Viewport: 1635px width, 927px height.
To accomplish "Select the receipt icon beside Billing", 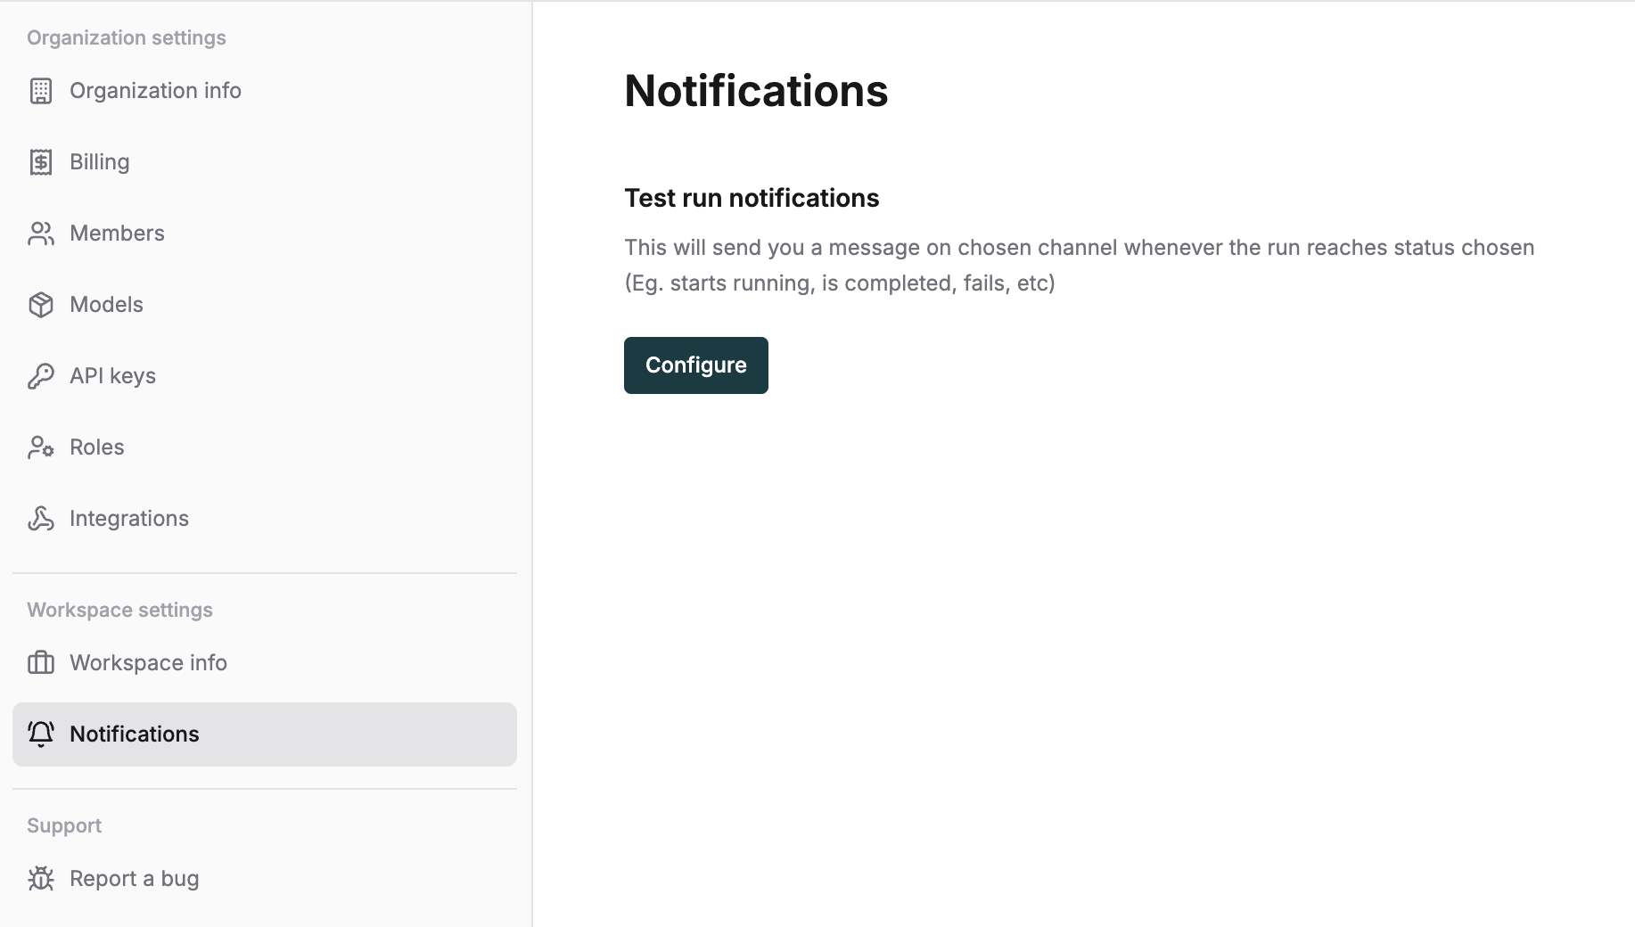I will coord(41,161).
